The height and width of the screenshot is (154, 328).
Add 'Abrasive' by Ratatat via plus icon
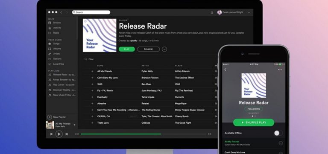[x=92, y=104]
